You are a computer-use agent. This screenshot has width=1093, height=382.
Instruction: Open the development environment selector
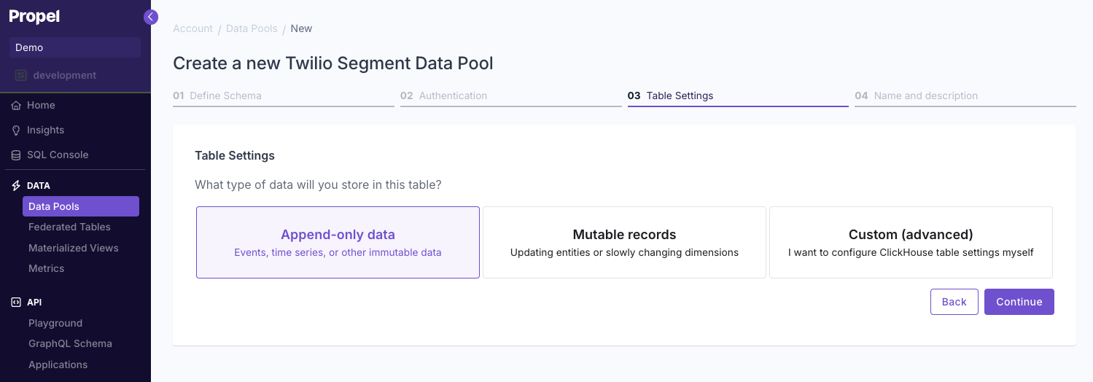[x=75, y=75]
